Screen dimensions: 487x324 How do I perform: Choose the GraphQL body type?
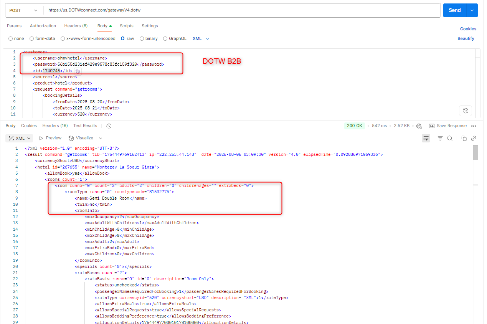(165, 39)
